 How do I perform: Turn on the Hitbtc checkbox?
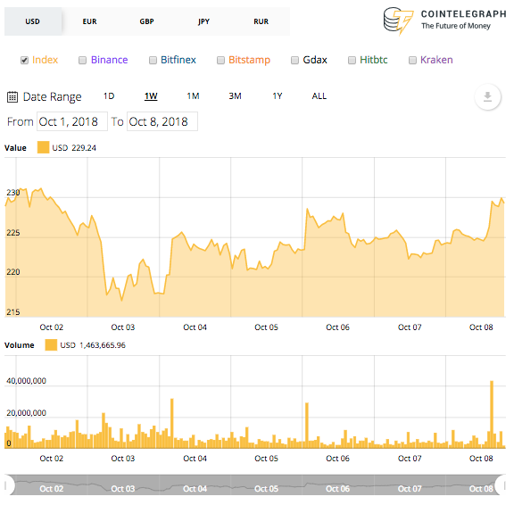352,61
